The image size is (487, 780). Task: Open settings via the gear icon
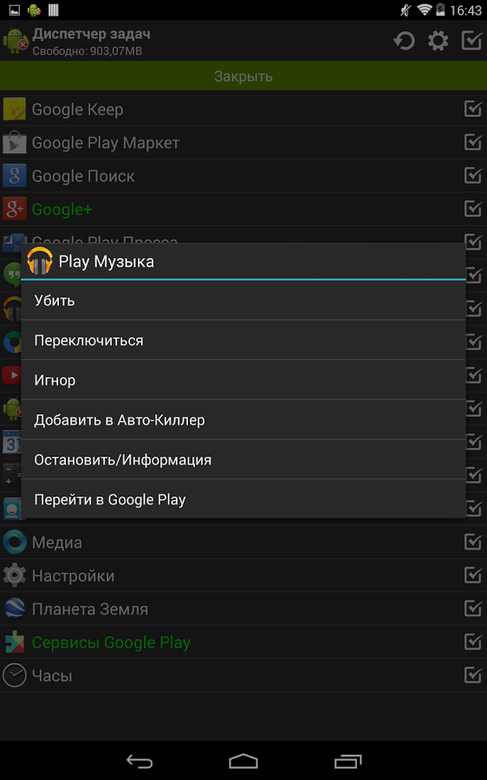pos(438,40)
